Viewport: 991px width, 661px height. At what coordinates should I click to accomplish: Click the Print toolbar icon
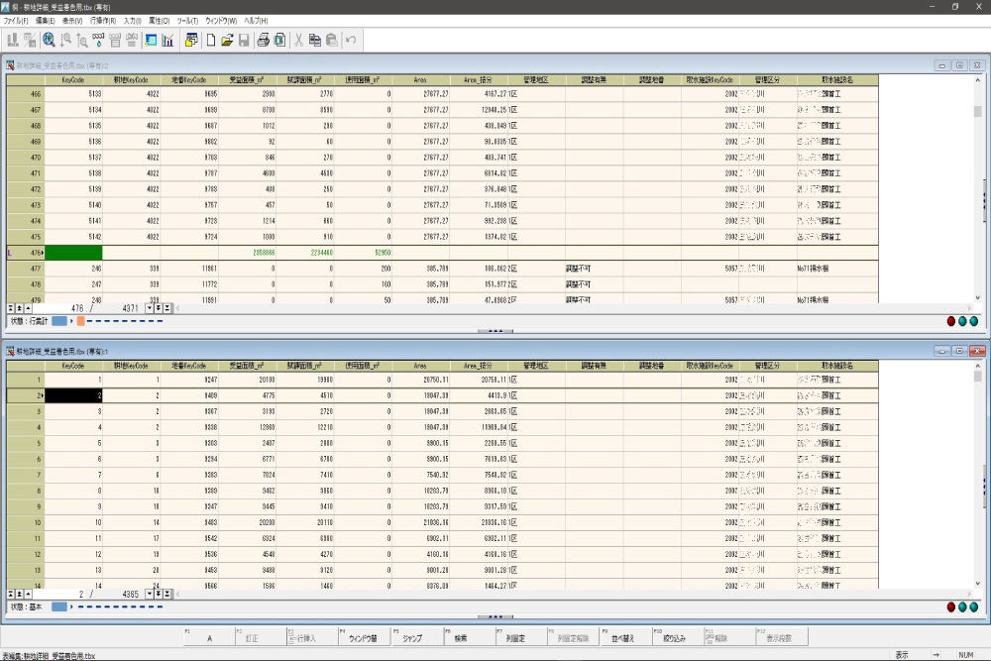(264, 40)
